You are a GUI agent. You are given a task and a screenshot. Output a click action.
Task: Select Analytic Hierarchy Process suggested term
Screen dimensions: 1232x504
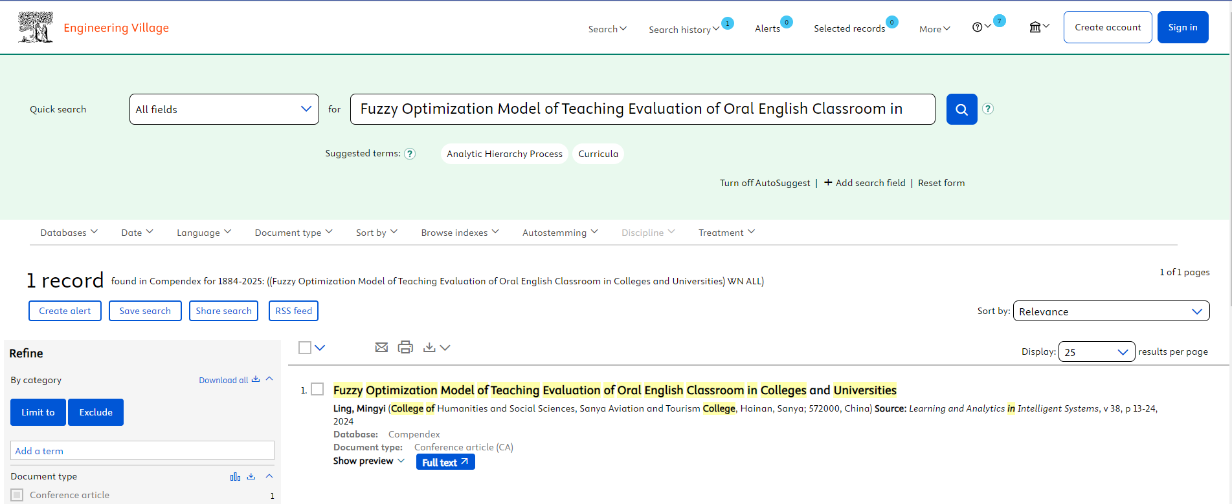[504, 154]
